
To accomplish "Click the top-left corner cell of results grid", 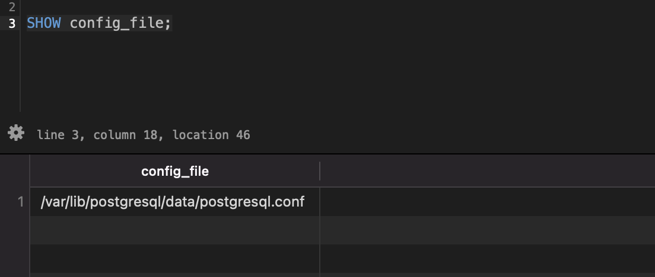I will [15, 172].
